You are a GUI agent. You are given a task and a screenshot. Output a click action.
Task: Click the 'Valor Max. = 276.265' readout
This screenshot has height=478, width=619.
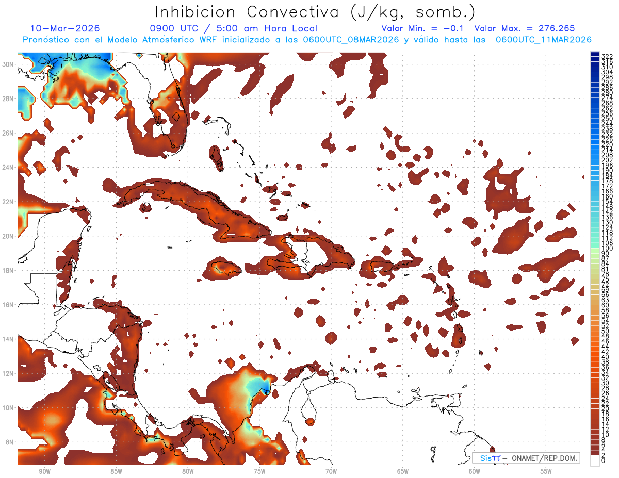click(524, 28)
